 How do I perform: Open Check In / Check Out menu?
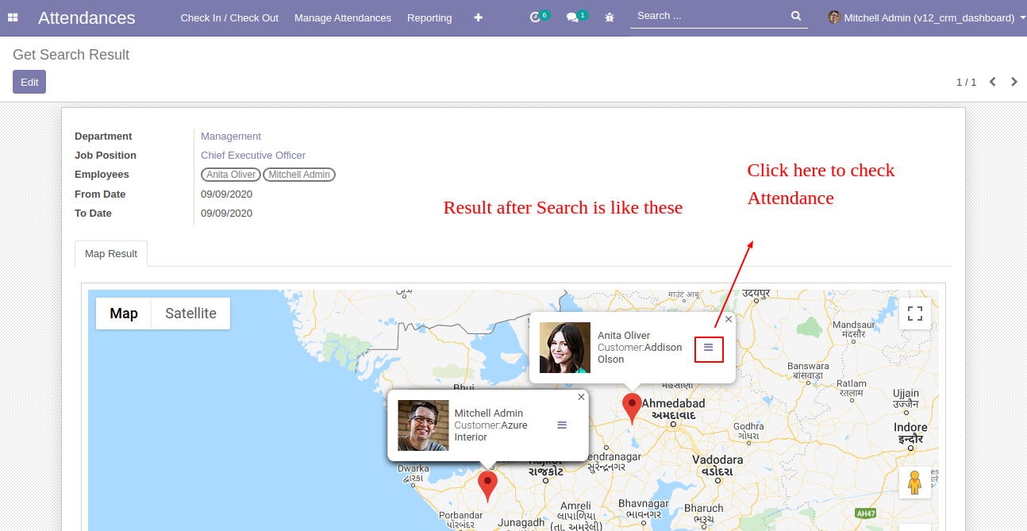click(229, 17)
